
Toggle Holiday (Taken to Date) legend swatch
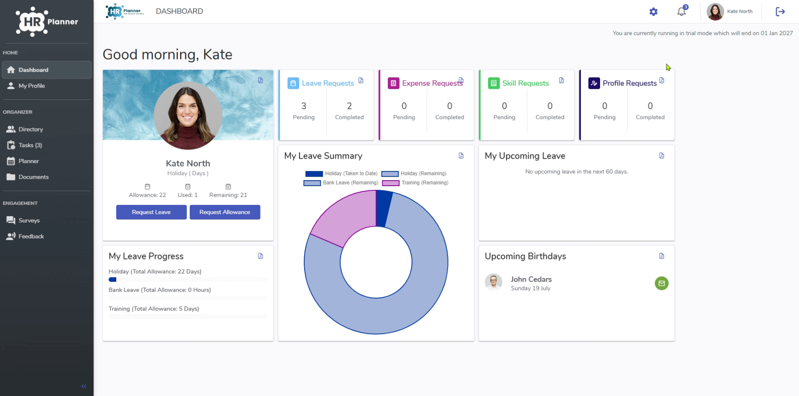coord(314,174)
